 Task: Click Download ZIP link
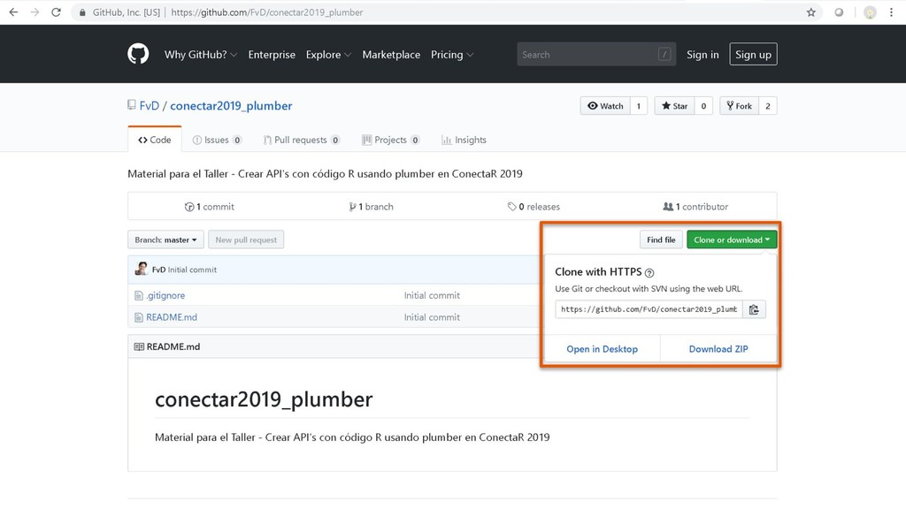pyautogui.click(x=718, y=348)
